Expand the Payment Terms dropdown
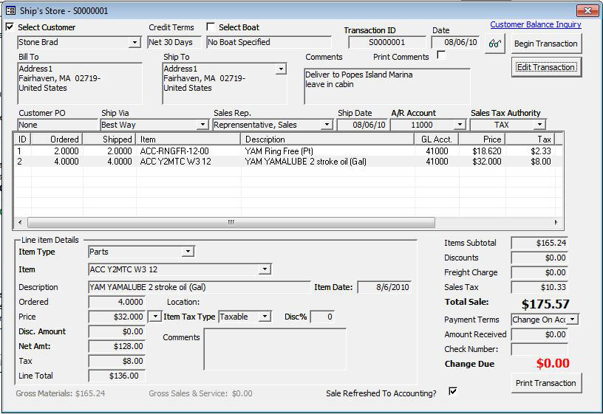Viewport: 603px width, 414px height. pyautogui.click(x=573, y=320)
